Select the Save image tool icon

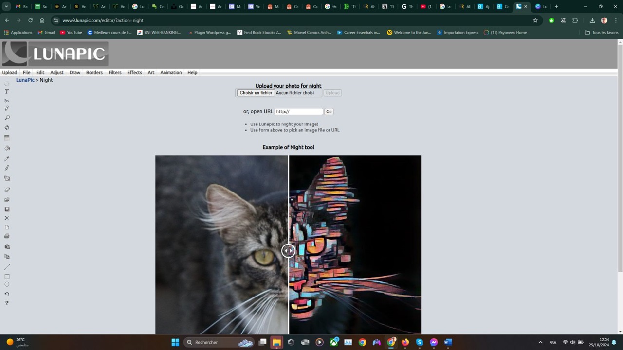point(7,209)
